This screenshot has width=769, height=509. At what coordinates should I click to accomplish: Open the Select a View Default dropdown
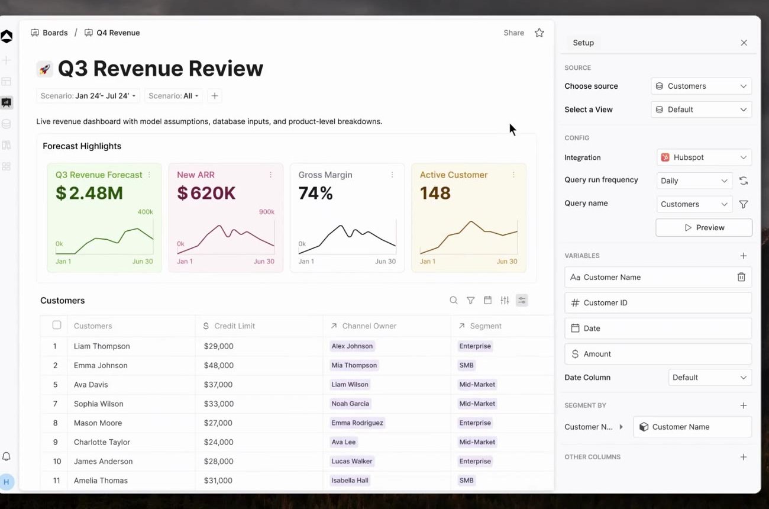click(701, 109)
